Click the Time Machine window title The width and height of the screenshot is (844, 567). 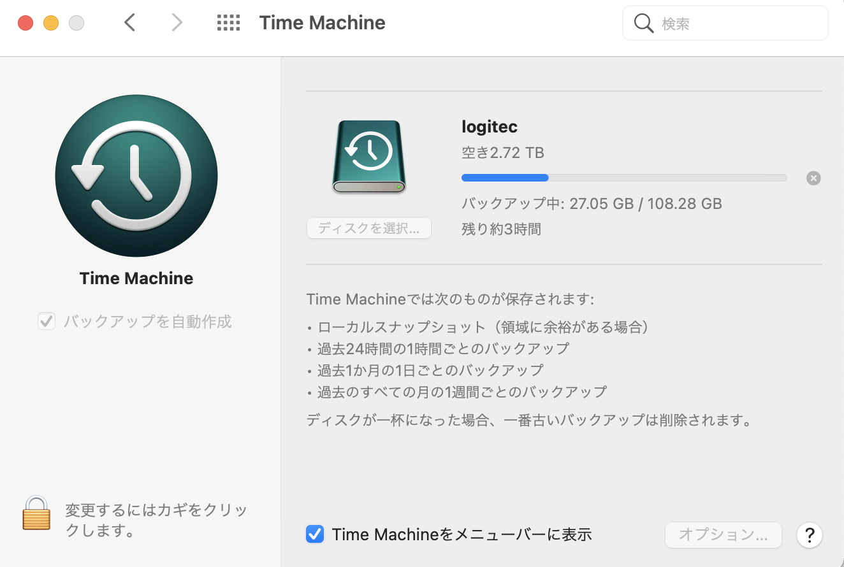[322, 23]
